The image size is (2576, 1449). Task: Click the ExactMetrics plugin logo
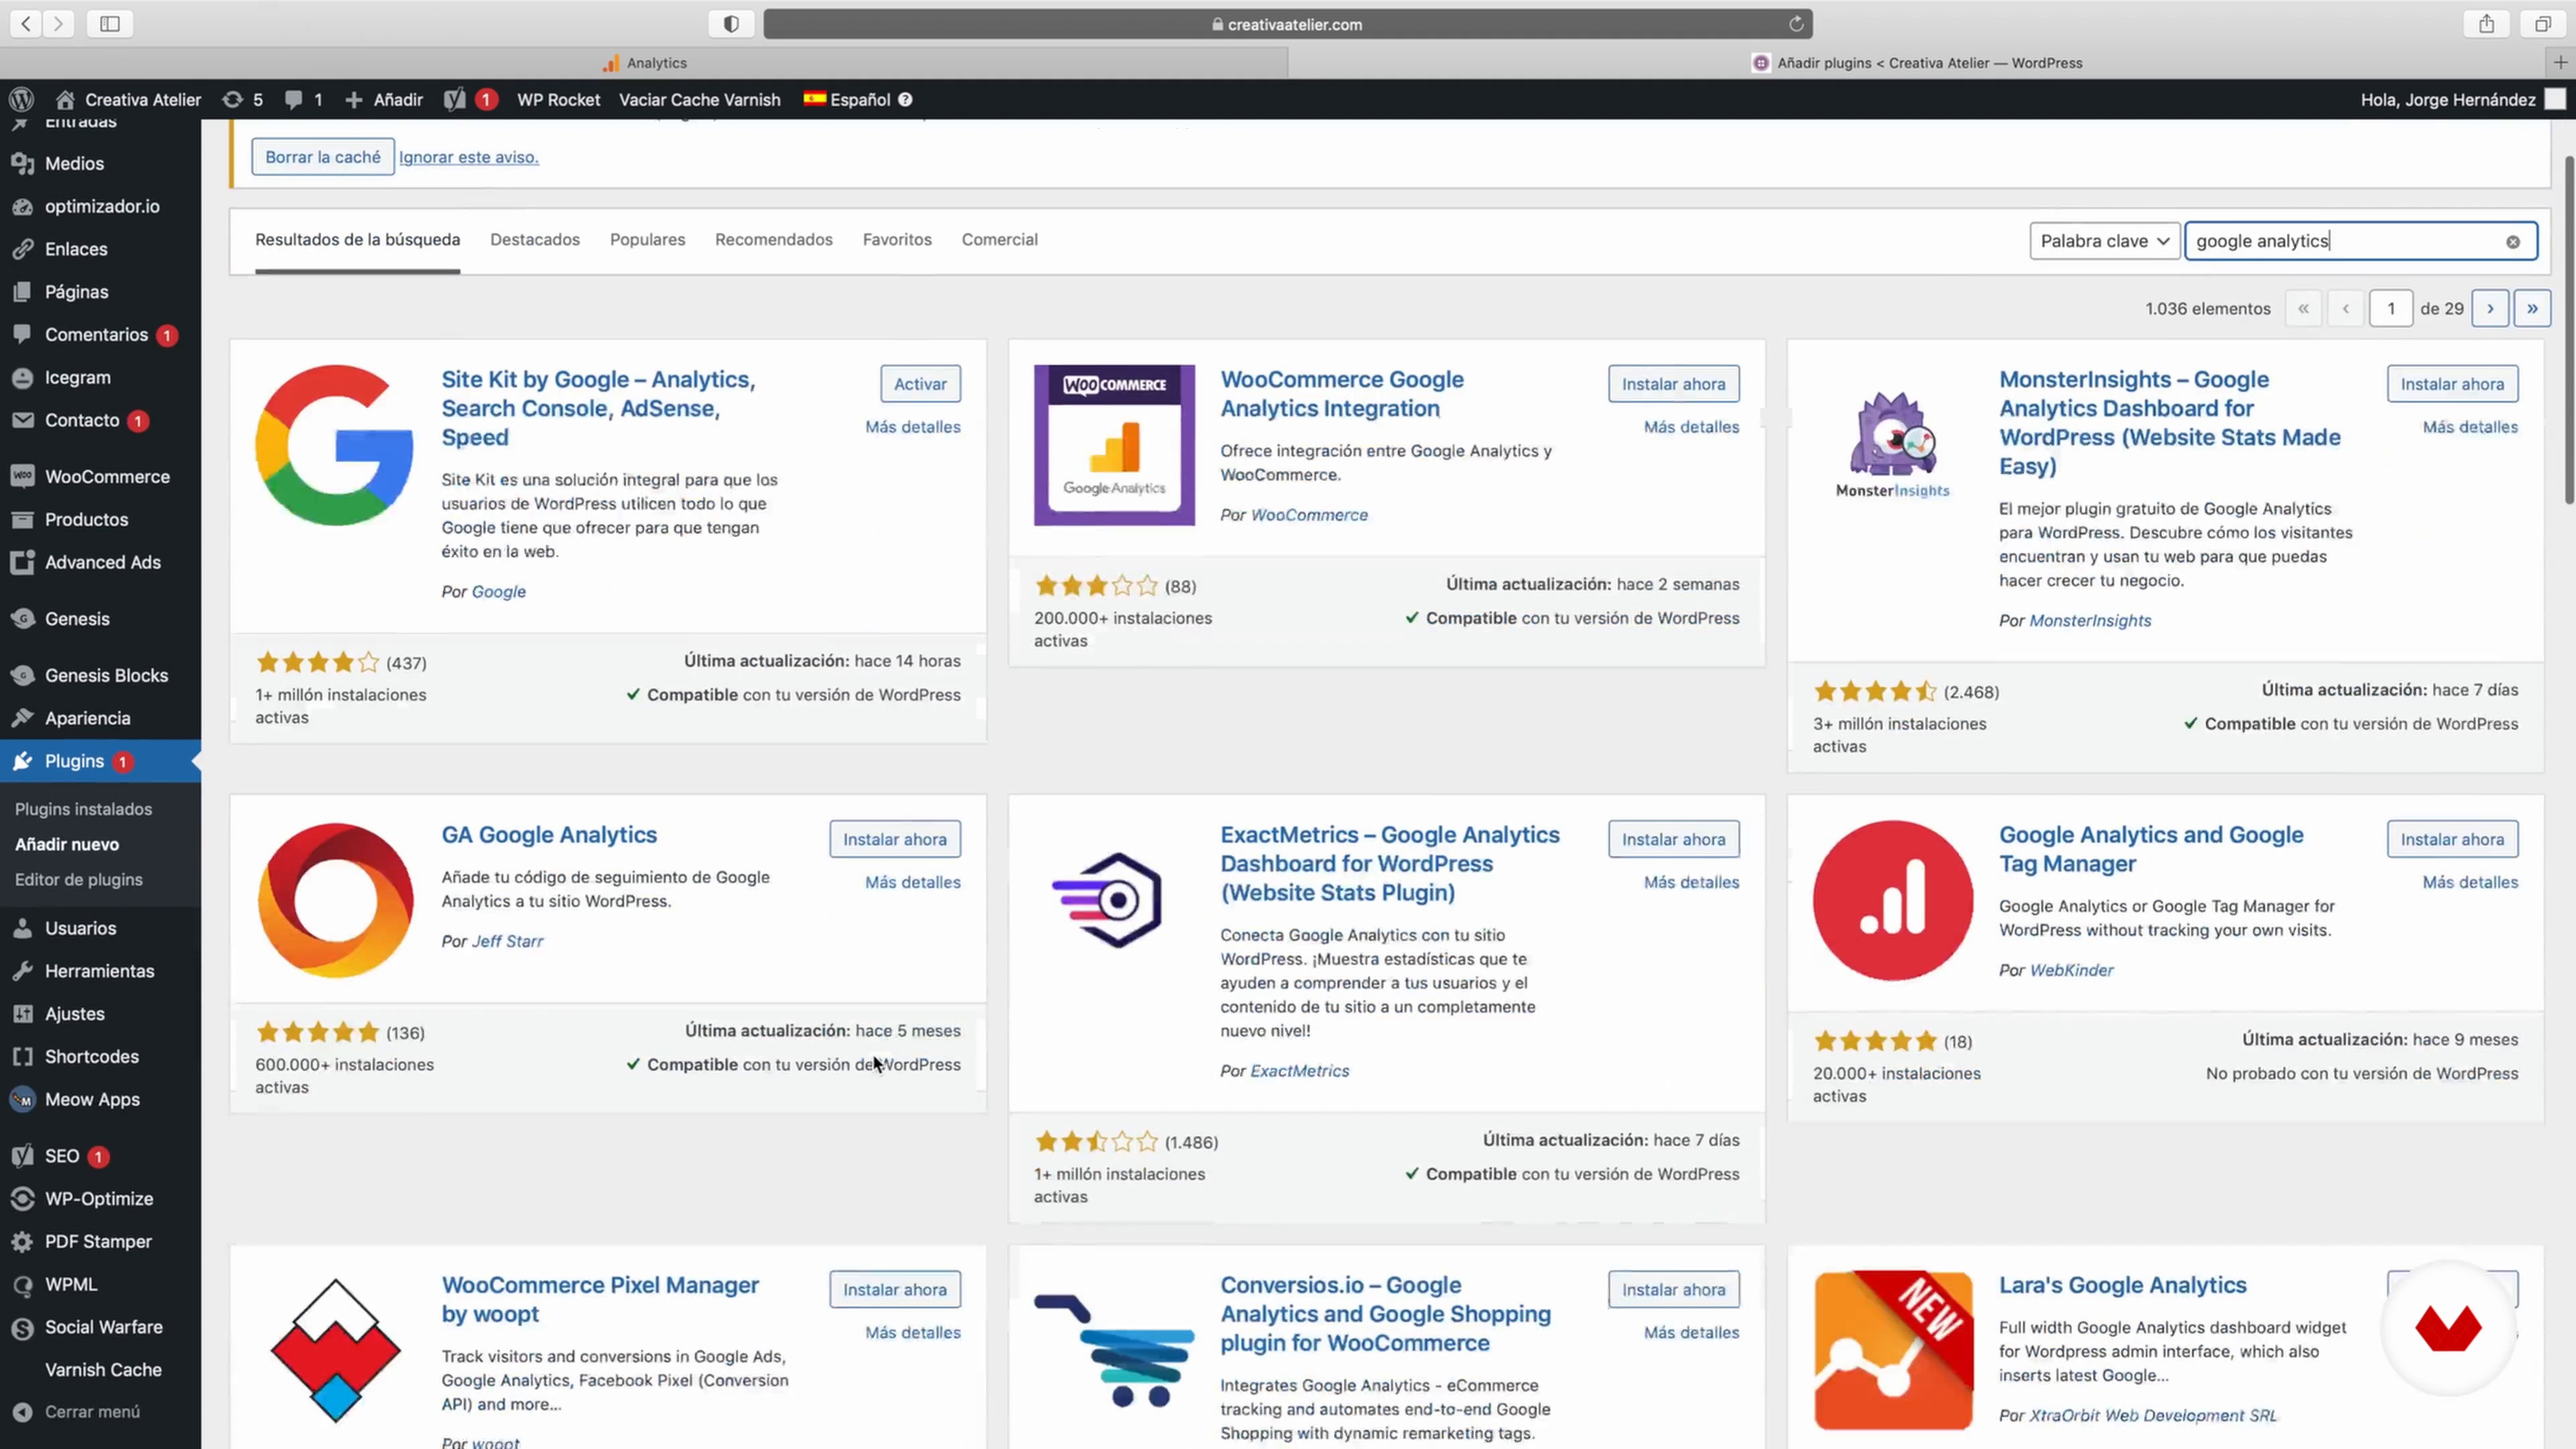click(x=1108, y=900)
